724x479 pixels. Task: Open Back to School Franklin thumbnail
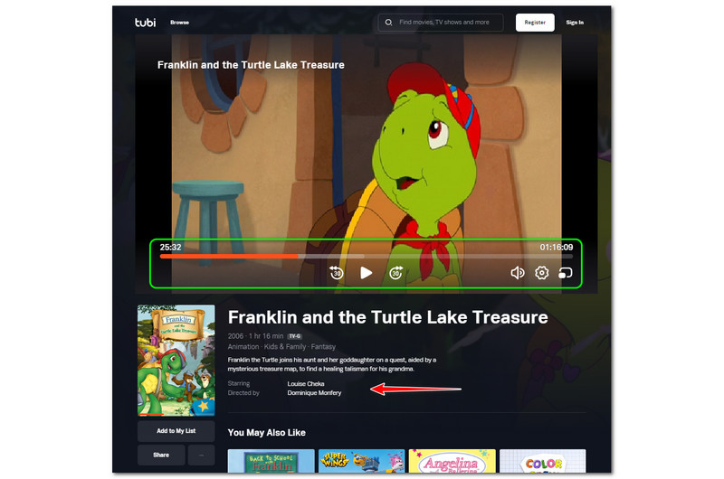point(271,461)
